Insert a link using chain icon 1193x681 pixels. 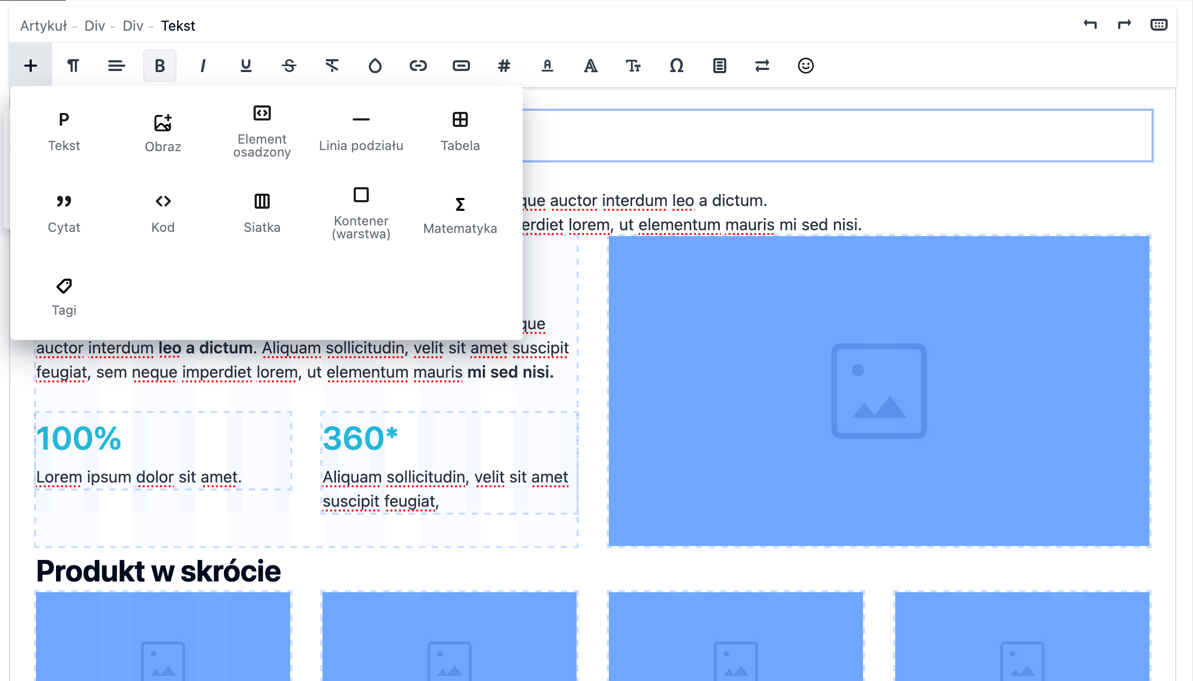(418, 66)
